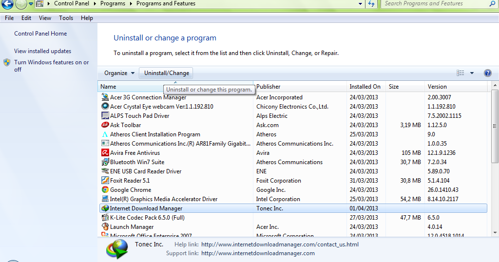This screenshot has width=499, height=262.
Task: Open the File menu
Action: click(9, 18)
